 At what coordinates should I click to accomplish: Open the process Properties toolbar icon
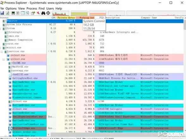pos(33,13)
